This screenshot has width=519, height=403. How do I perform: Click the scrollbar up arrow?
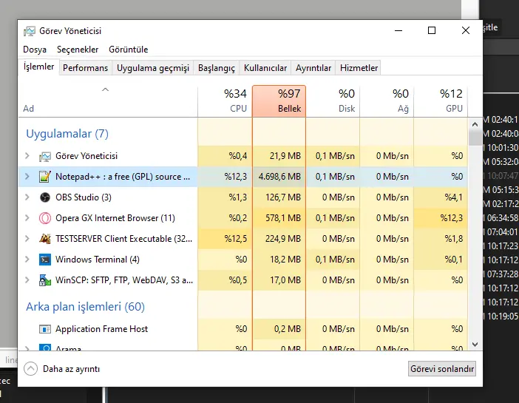475,124
